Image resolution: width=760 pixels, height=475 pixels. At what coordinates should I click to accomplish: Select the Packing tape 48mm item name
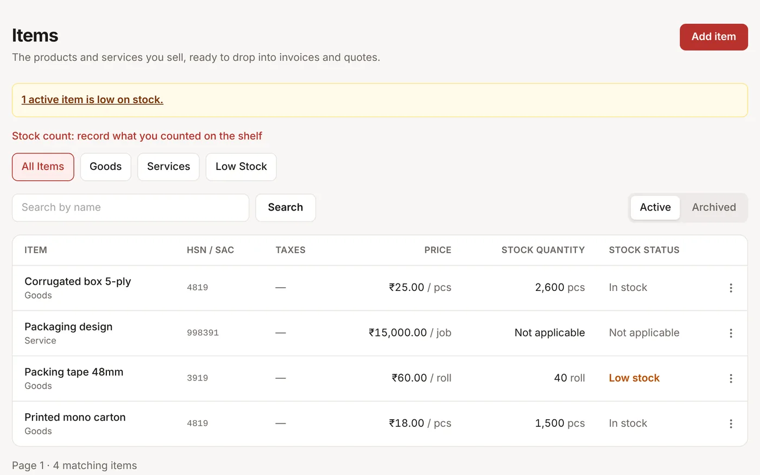tap(74, 372)
